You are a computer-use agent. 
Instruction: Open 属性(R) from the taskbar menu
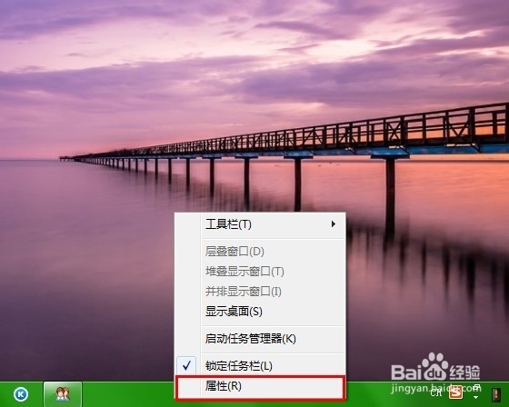tap(260, 386)
